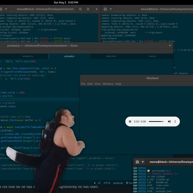Screen dimensions: 193x193
Task: Open the Edit menu in Westland
Action: click(x=90, y=84)
